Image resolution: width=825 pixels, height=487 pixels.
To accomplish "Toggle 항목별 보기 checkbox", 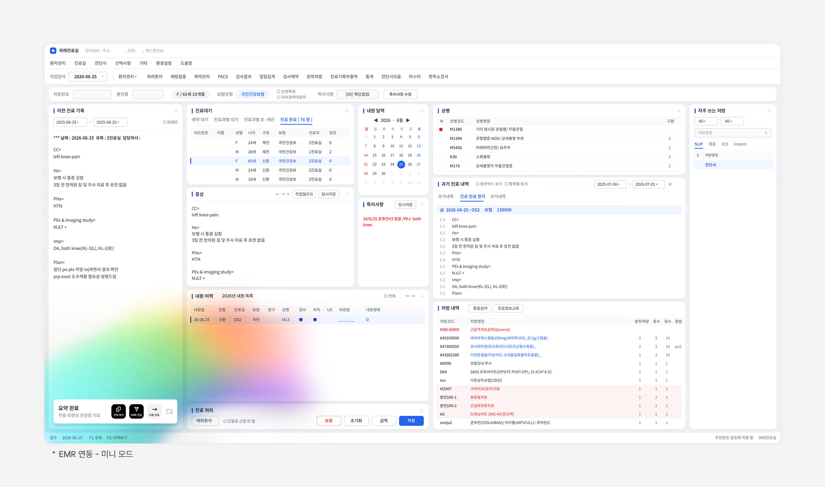I will tap(506, 184).
